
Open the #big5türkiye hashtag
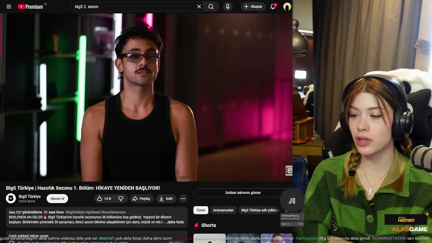75,212
